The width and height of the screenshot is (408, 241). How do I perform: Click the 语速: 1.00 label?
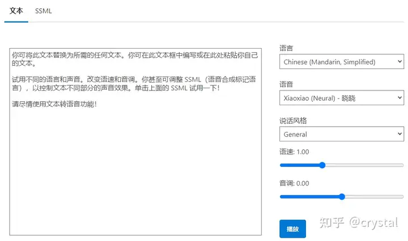click(x=294, y=152)
